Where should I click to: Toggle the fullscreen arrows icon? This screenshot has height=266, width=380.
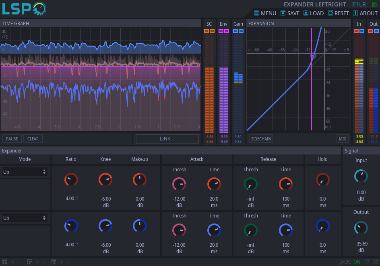tap(375, 262)
